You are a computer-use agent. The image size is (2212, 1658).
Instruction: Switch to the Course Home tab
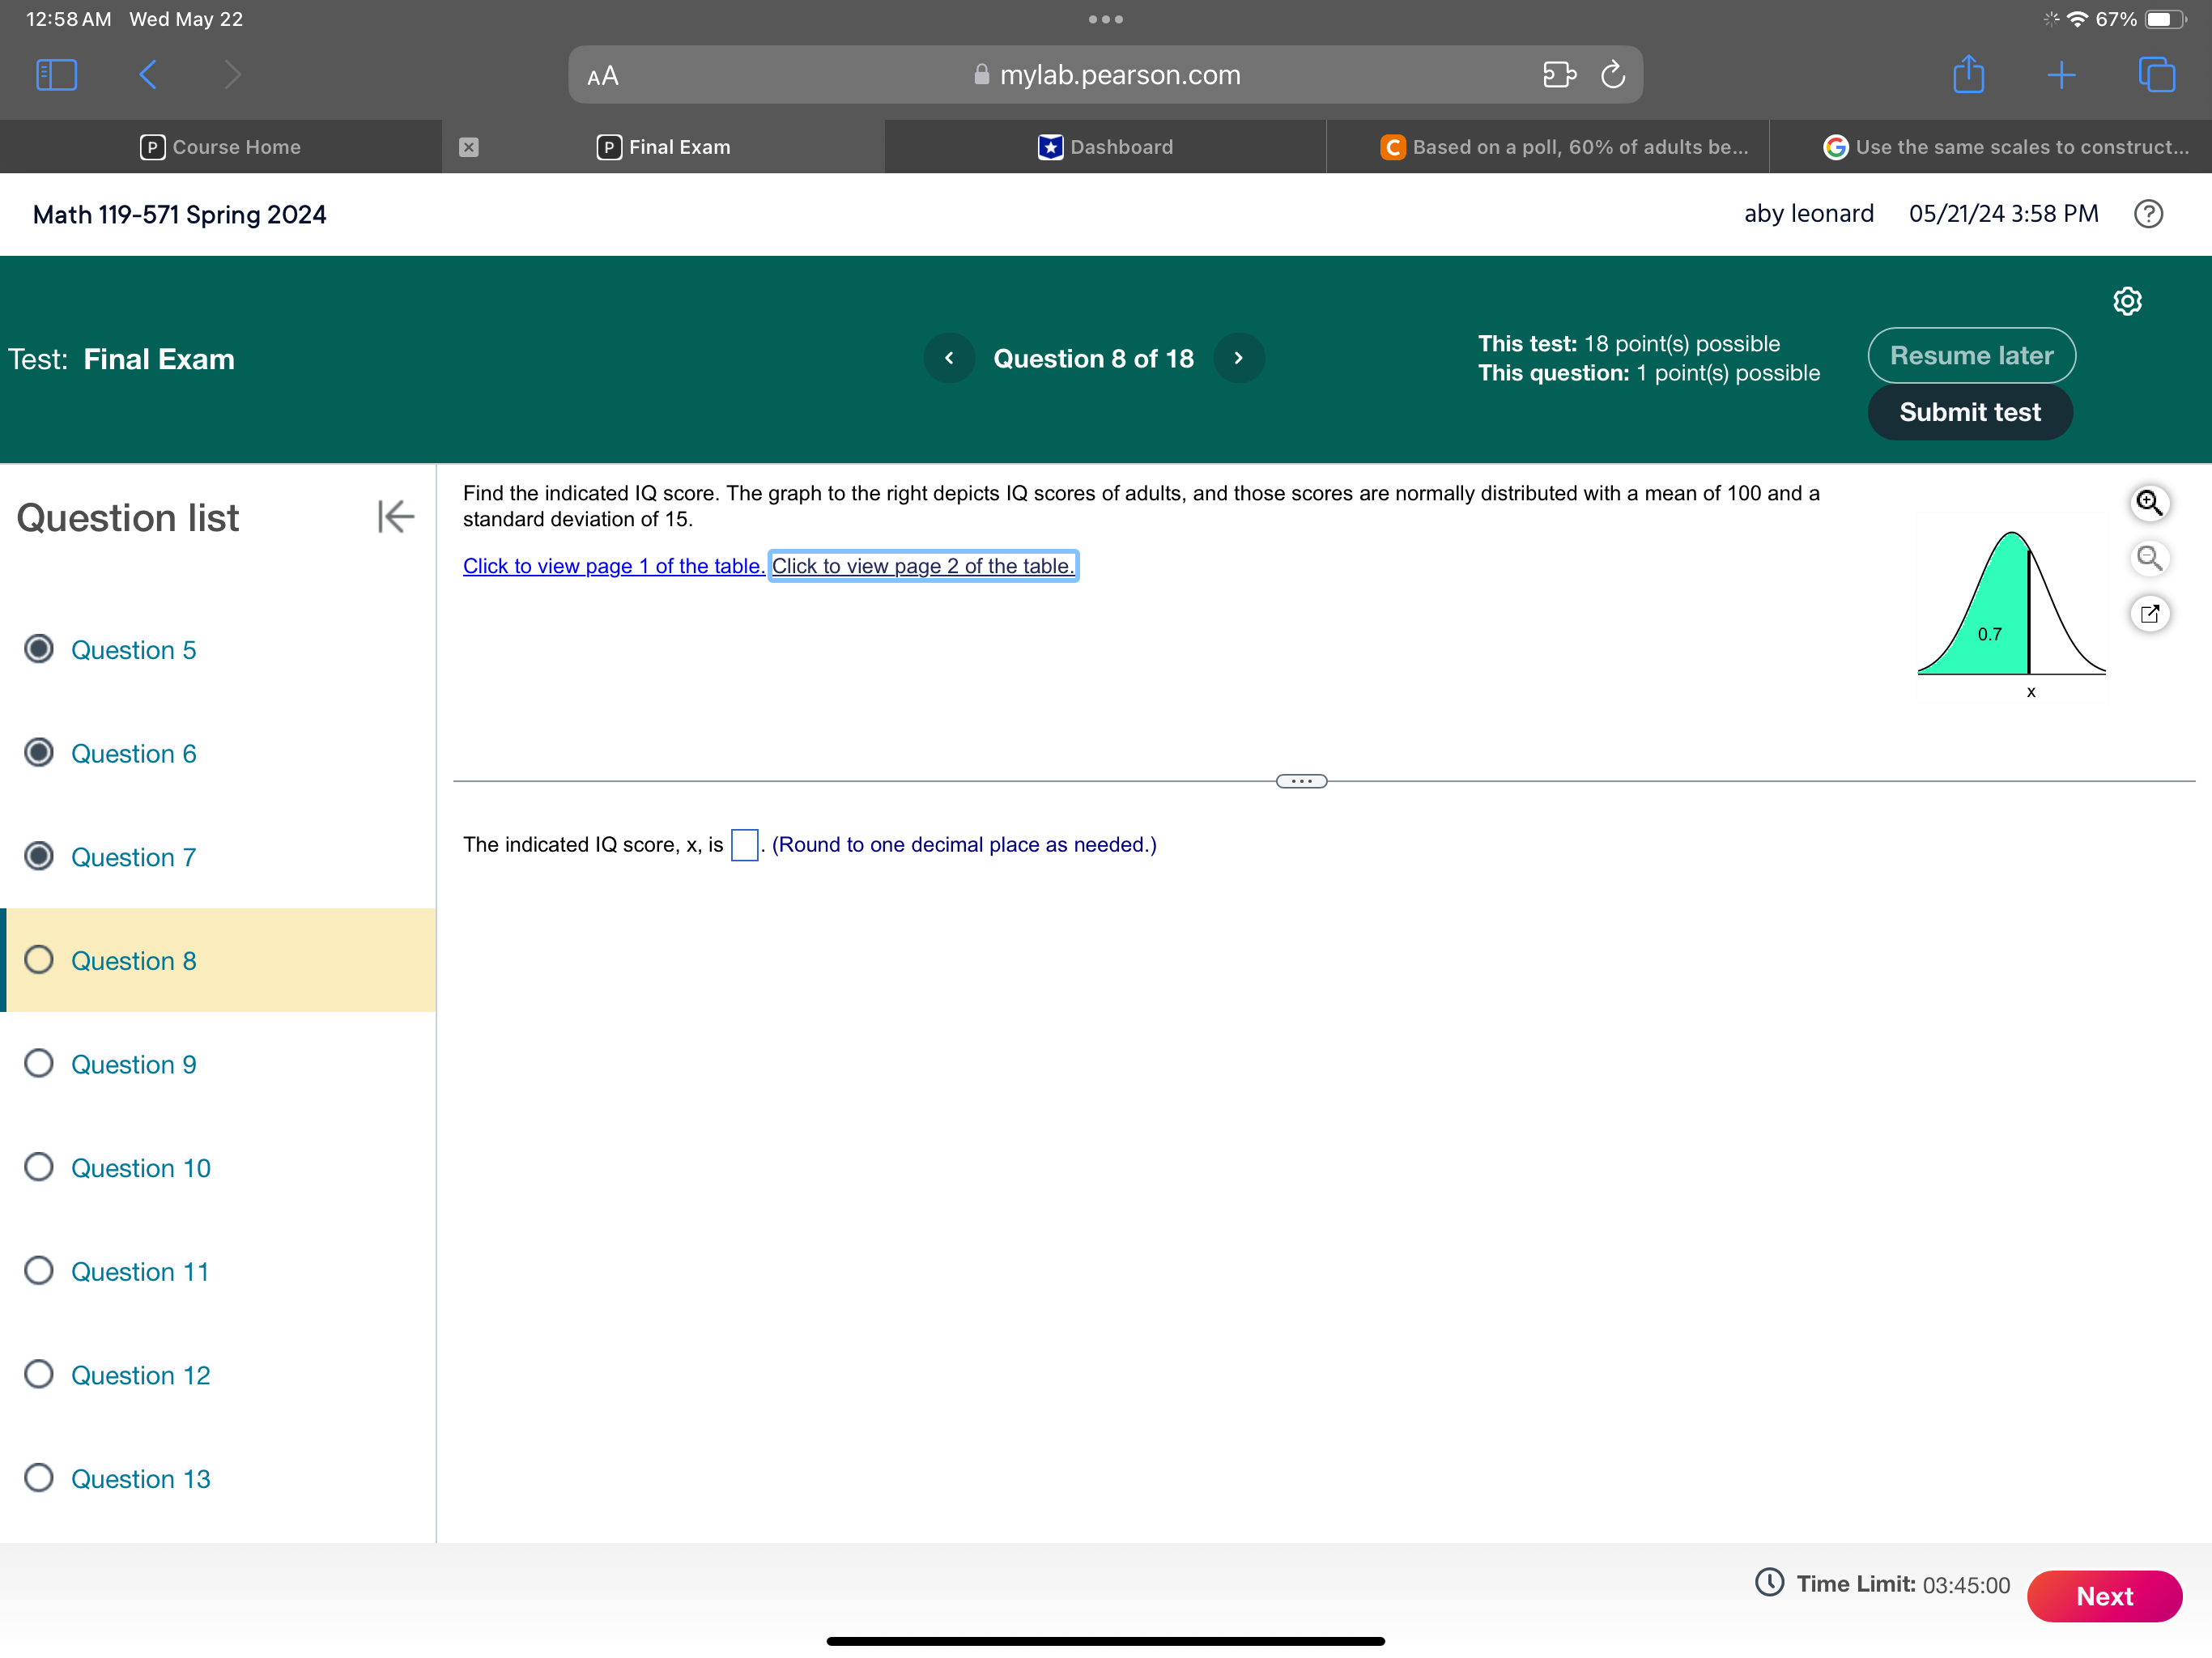pos(221,147)
